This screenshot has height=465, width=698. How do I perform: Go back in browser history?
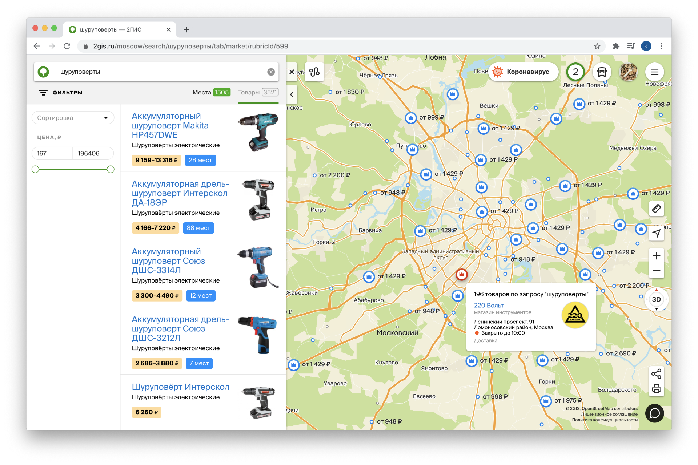(x=37, y=46)
